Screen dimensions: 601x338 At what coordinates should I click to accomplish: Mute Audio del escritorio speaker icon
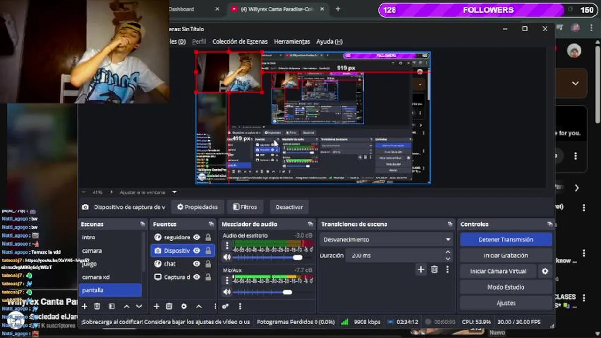227,257
